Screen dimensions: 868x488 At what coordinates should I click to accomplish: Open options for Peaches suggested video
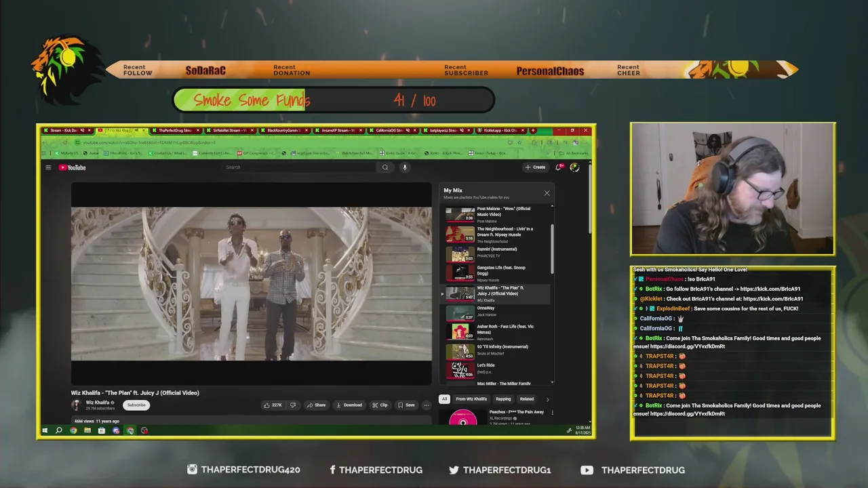point(552,412)
